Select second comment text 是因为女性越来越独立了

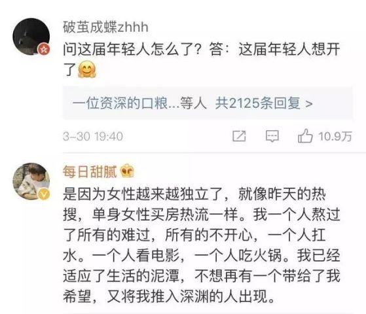tap(143, 194)
